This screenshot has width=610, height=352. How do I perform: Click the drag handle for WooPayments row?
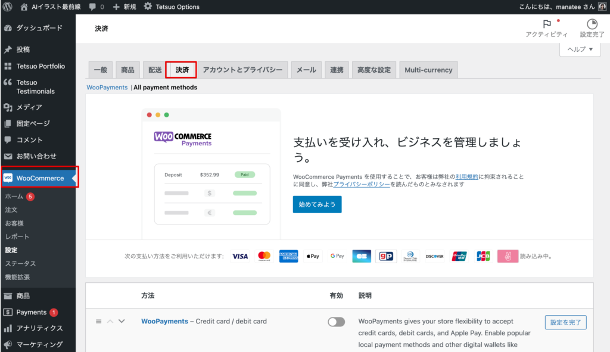click(99, 322)
